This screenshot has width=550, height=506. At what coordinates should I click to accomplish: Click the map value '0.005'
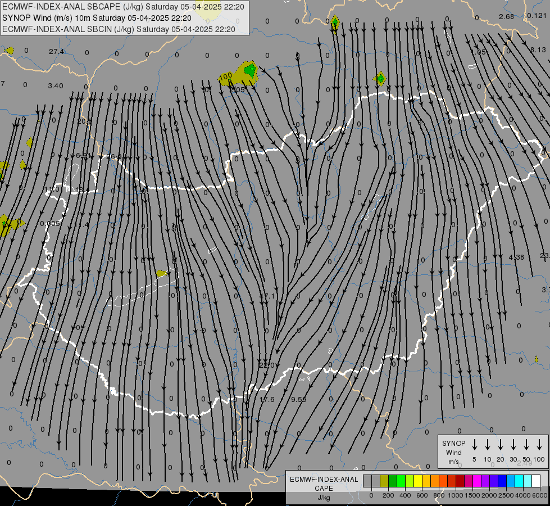(50, 224)
